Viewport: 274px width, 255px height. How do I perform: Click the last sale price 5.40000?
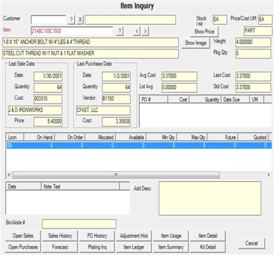tap(48, 121)
